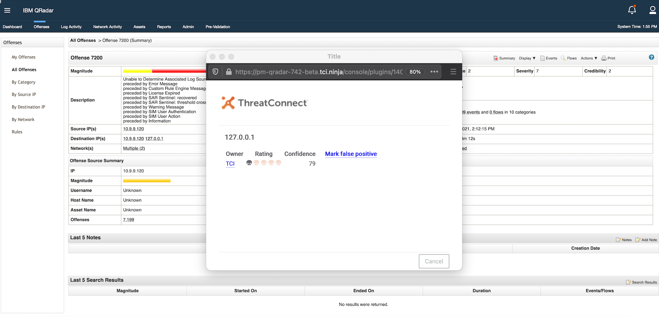The width and height of the screenshot is (659, 317).
Task: Click the 80% zoom indicator in popup
Action: [x=415, y=72]
